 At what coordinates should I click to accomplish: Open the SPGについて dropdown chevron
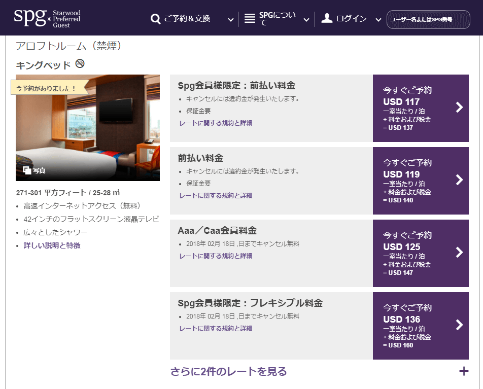pos(306,20)
